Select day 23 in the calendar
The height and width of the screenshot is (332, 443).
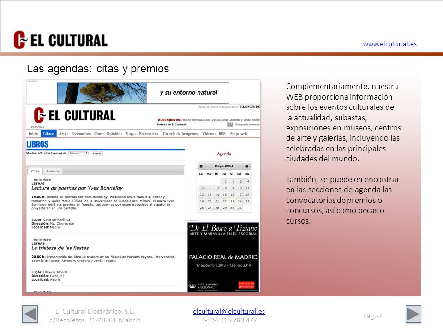pyautogui.click(x=232, y=202)
